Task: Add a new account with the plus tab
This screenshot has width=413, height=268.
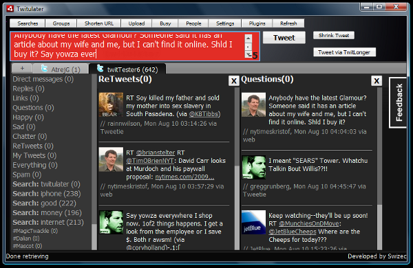Action: (23, 69)
